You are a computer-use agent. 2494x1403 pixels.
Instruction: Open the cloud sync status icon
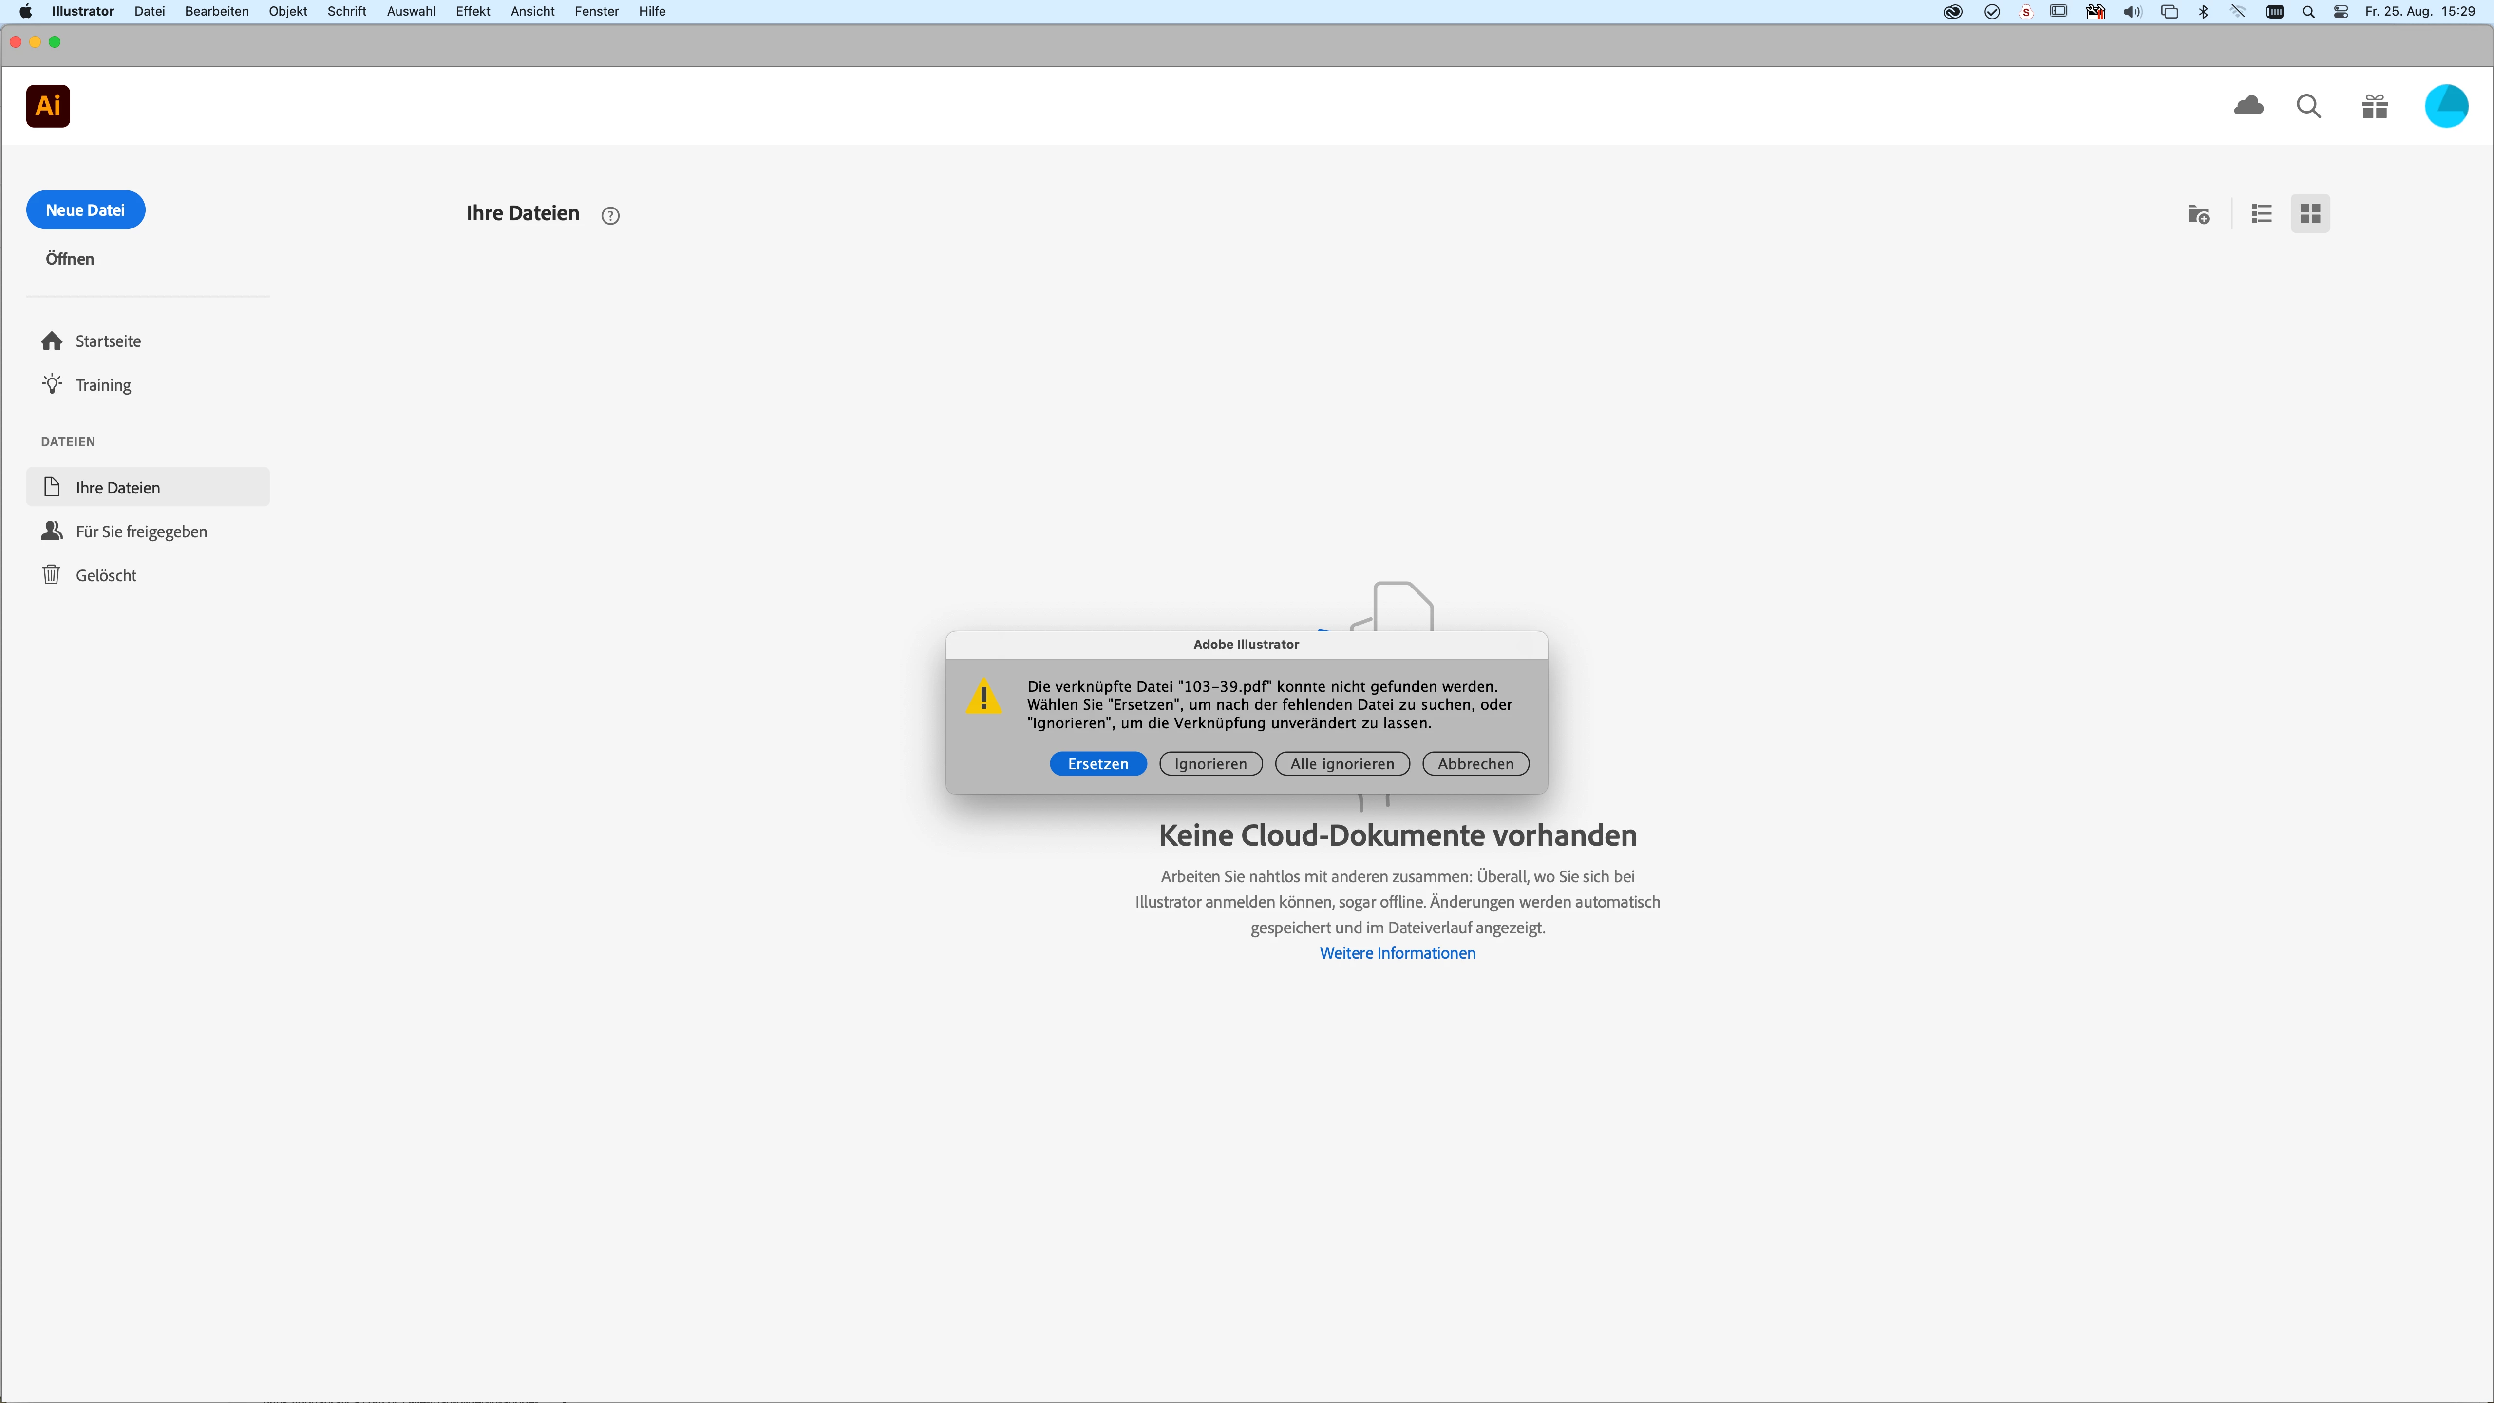2248,106
